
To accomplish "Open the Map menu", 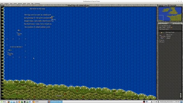I will pos(32,3).
